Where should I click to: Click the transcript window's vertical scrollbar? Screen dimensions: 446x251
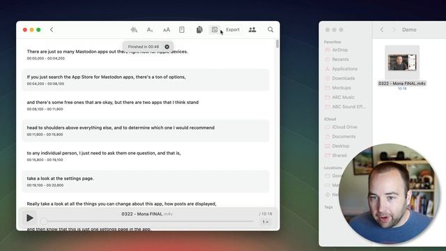pyautogui.click(x=277, y=44)
